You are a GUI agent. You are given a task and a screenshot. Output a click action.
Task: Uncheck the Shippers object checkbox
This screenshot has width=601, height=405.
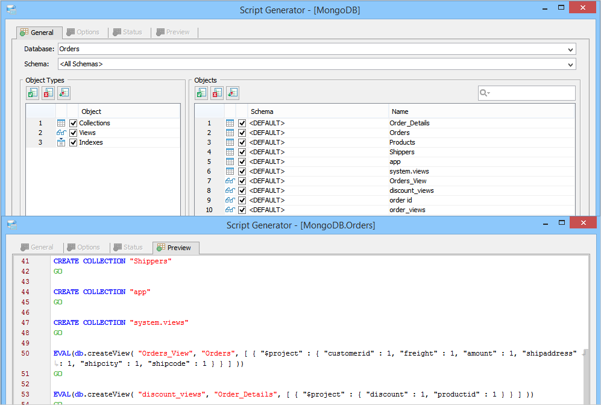[242, 152]
